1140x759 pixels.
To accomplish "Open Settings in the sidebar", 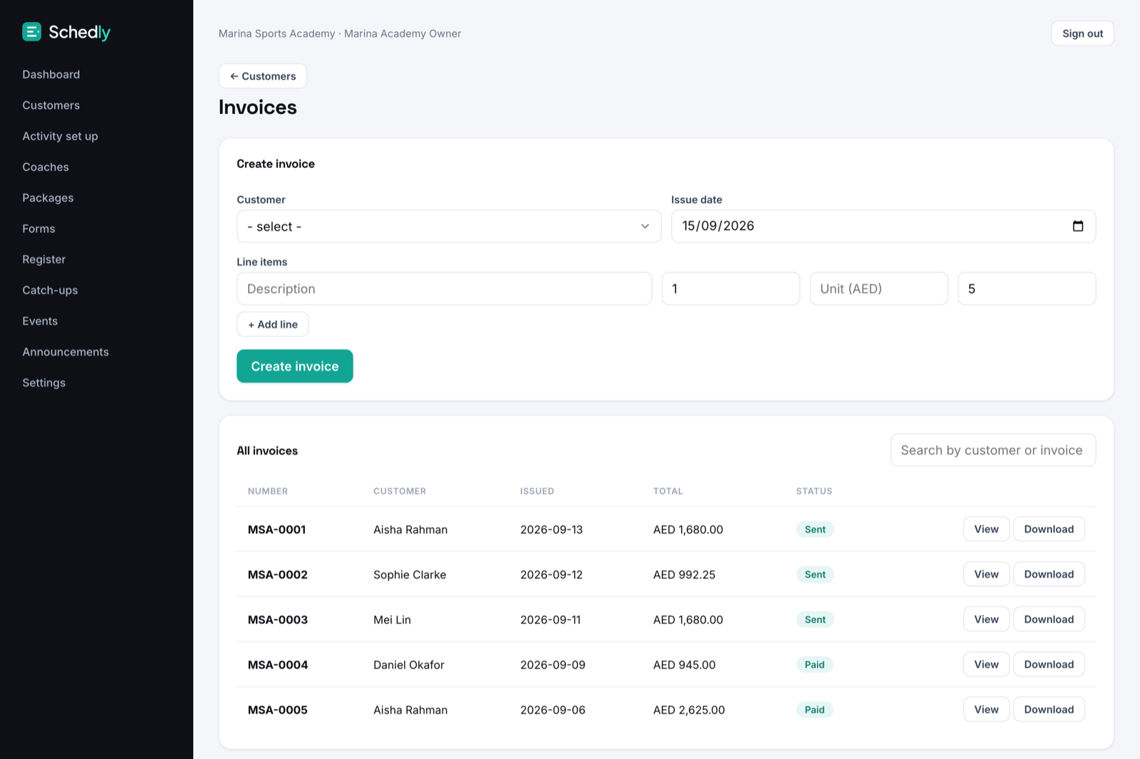I will pyautogui.click(x=44, y=382).
